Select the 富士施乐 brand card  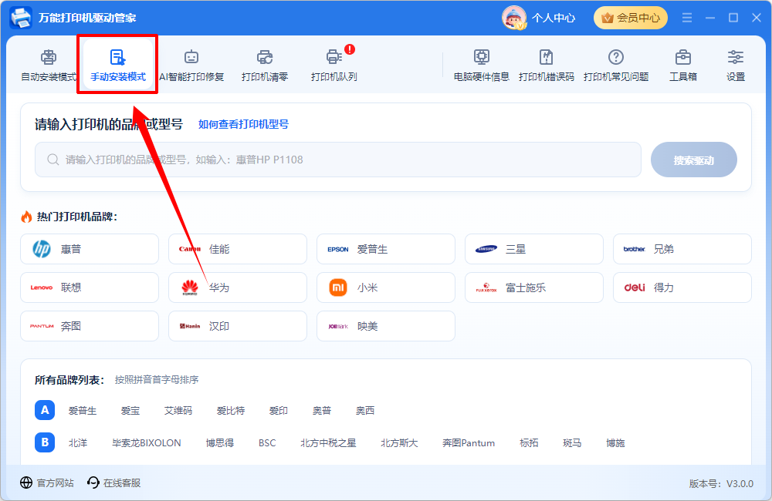(534, 287)
